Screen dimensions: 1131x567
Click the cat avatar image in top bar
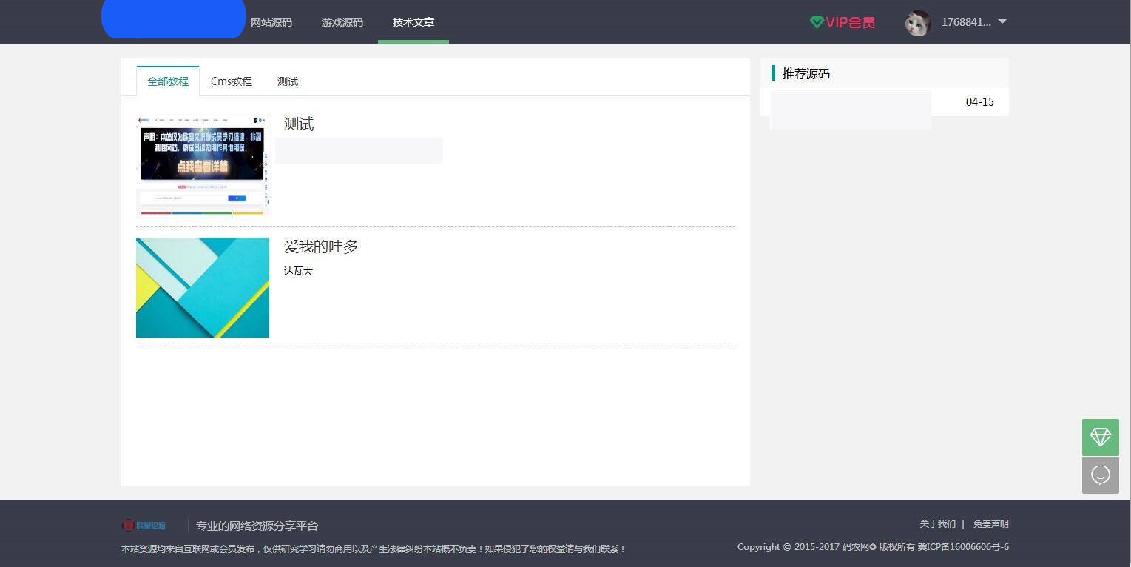(917, 23)
